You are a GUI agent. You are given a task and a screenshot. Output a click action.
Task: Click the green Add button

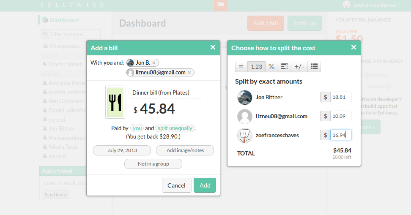click(205, 185)
